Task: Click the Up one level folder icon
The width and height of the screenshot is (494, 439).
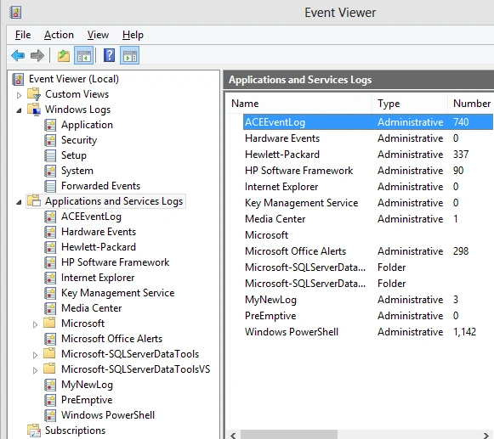Action: pyautogui.click(x=64, y=56)
